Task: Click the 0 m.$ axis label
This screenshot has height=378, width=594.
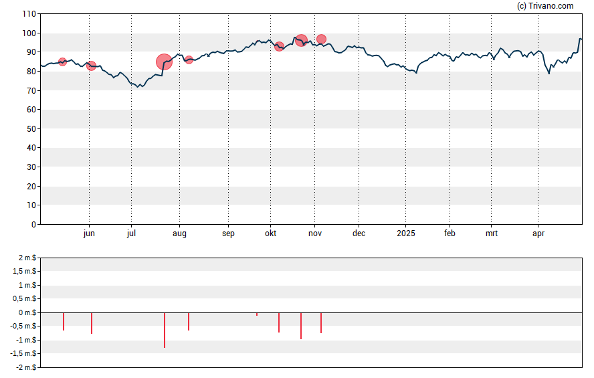Action: pos(27,312)
